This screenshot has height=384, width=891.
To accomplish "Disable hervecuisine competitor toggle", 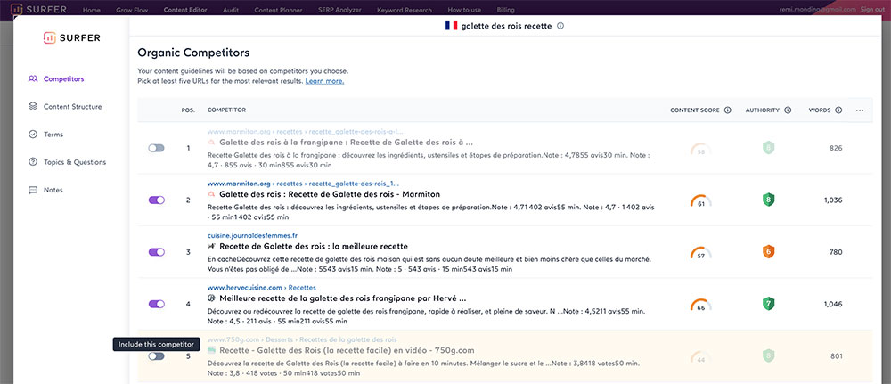I will pos(156,304).
